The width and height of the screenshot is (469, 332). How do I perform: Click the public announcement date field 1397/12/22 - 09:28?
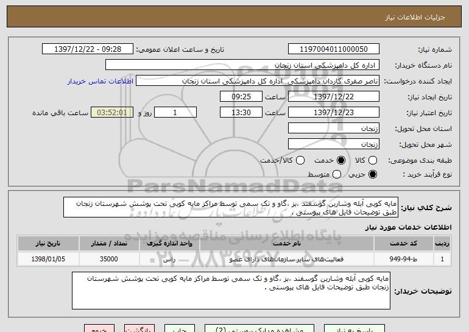[88, 49]
